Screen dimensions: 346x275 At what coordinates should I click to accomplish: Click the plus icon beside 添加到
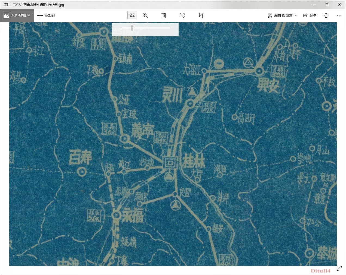pos(40,15)
